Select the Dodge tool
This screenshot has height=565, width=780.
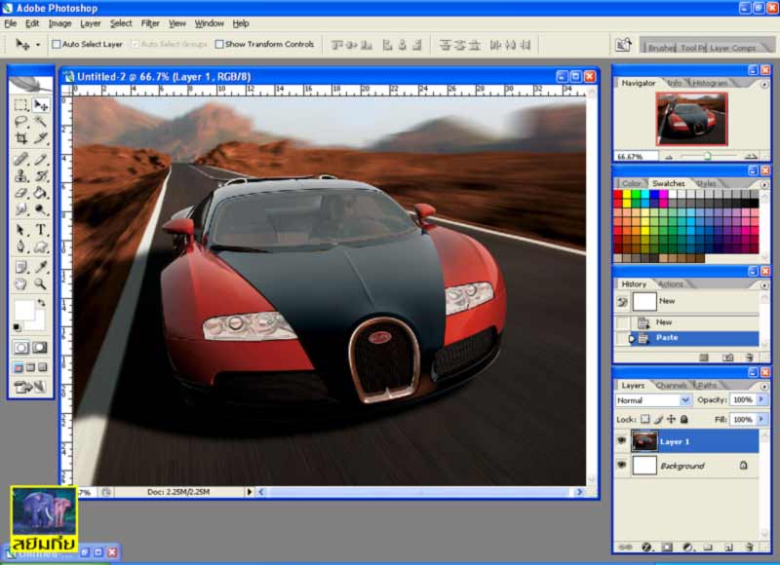click(x=40, y=208)
